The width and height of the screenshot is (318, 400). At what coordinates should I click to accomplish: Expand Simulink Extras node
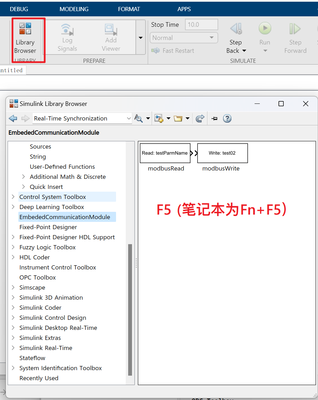[x=13, y=338]
